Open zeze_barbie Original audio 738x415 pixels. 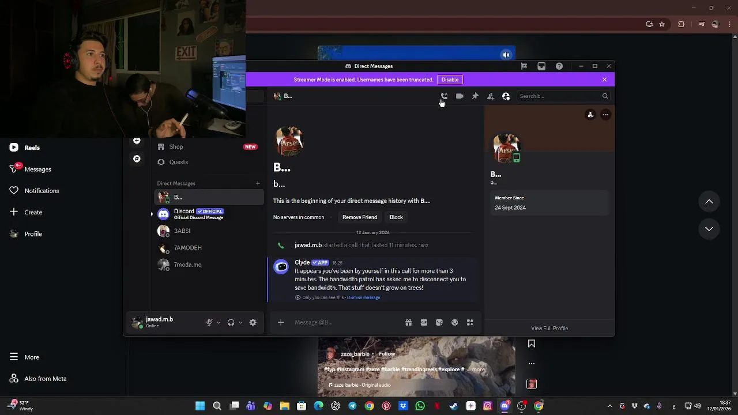click(x=360, y=385)
